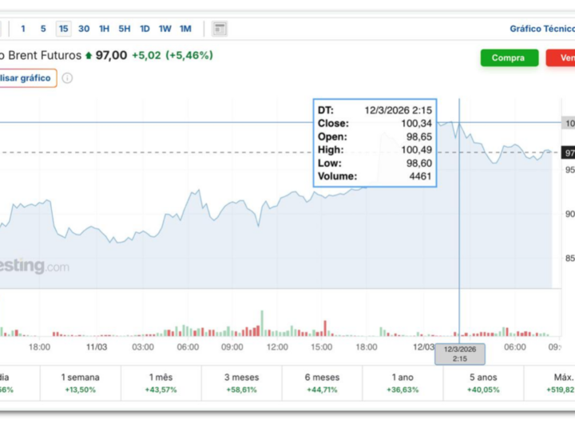The width and height of the screenshot is (575, 423).
Task: Switch chart interval to 1M
Action: tap(185, 29)
